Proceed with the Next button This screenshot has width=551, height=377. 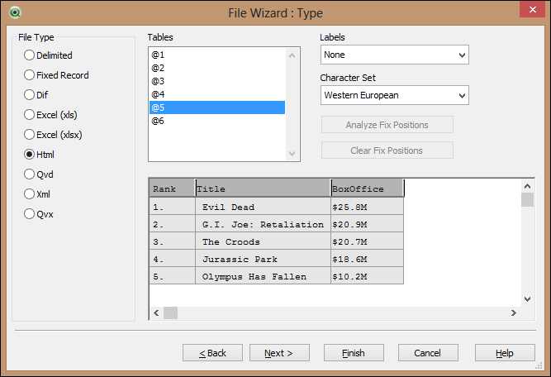(x=279, y=353)
